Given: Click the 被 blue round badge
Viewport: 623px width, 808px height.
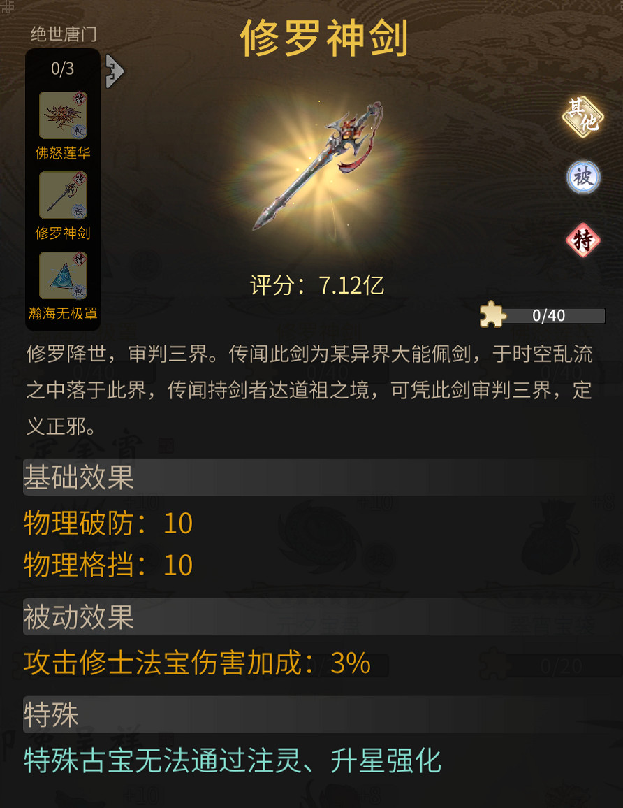Looking at the screenshot, I should [x=582, y=178].
